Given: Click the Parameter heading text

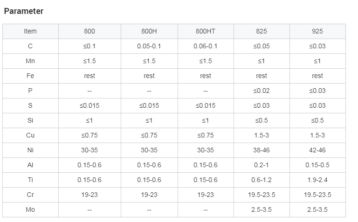Looking at the screenshot, I should click(24, 11).
